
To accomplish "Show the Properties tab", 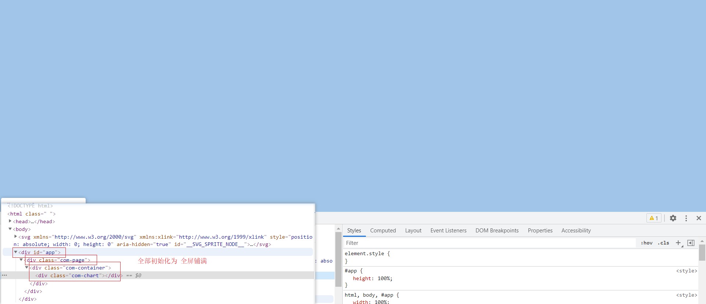I will [x=540, y=231].
